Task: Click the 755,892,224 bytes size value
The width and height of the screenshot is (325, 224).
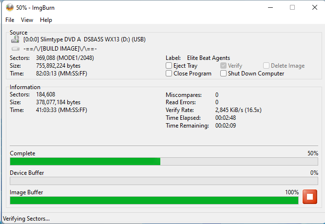Action: [58, 66]
